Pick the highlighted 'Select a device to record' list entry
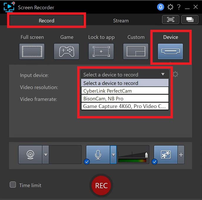This screenshot has width=202, height=200. (x=125, y=83)
